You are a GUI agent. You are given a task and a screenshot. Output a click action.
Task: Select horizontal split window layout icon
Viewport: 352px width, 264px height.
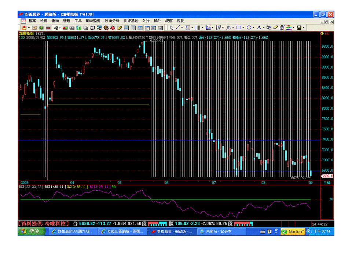point(126,28)
